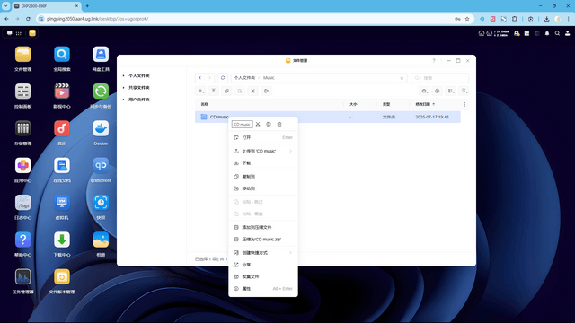Screen dimensions: 575x323
Task: Open the 帮助中心 desktop icon
Action: point(22,240)
